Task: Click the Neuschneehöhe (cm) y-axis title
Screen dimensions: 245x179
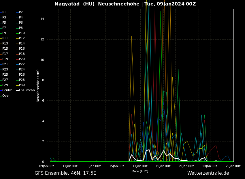Action: [38, 85]
